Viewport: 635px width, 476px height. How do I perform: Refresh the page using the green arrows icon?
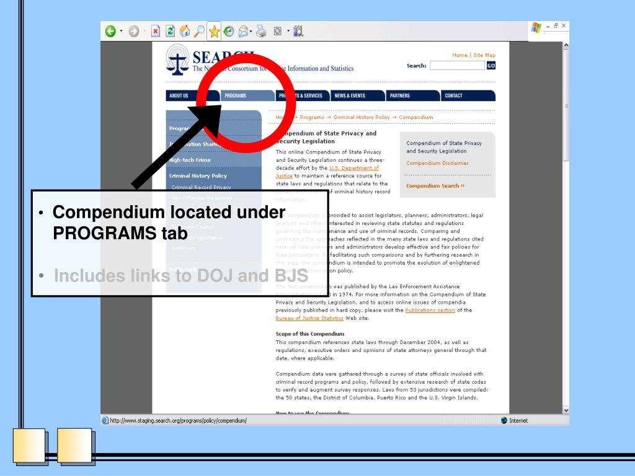(x=170, y=31)
